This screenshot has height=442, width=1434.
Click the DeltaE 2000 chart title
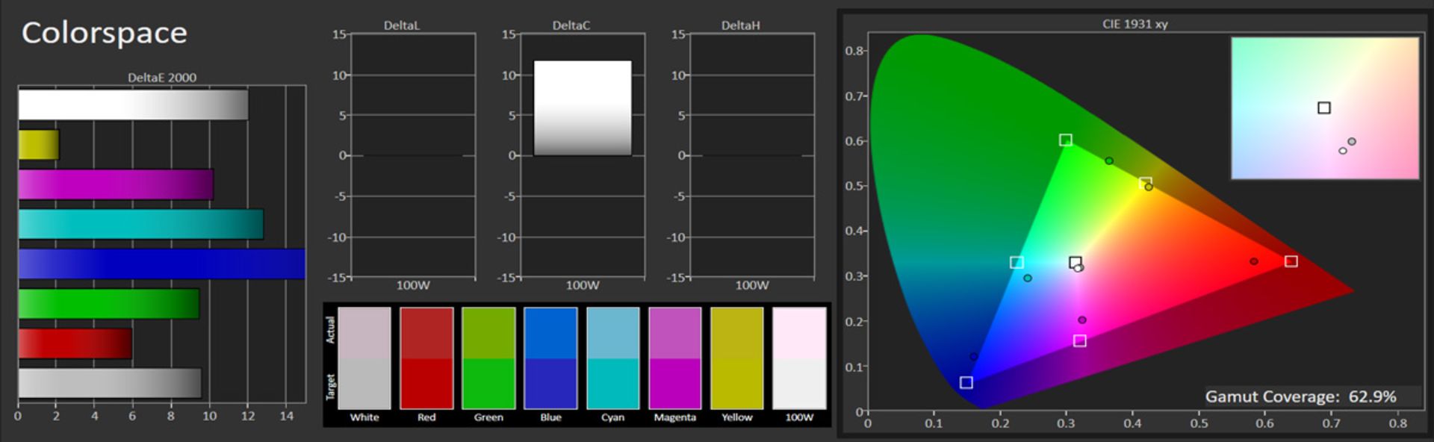coord(162,78)
